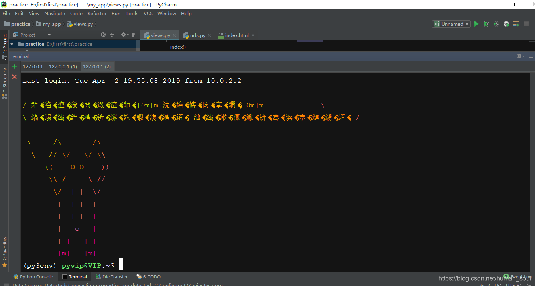Click the index() breadcrumb in editor
The width and height of the screenshot is (535, 286).
(178, 47)
